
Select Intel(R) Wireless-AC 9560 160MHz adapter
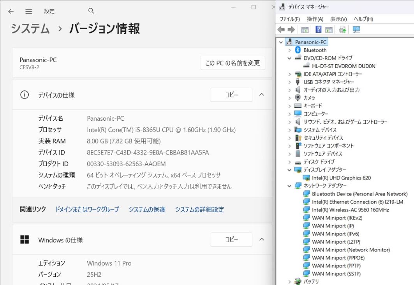350,210
